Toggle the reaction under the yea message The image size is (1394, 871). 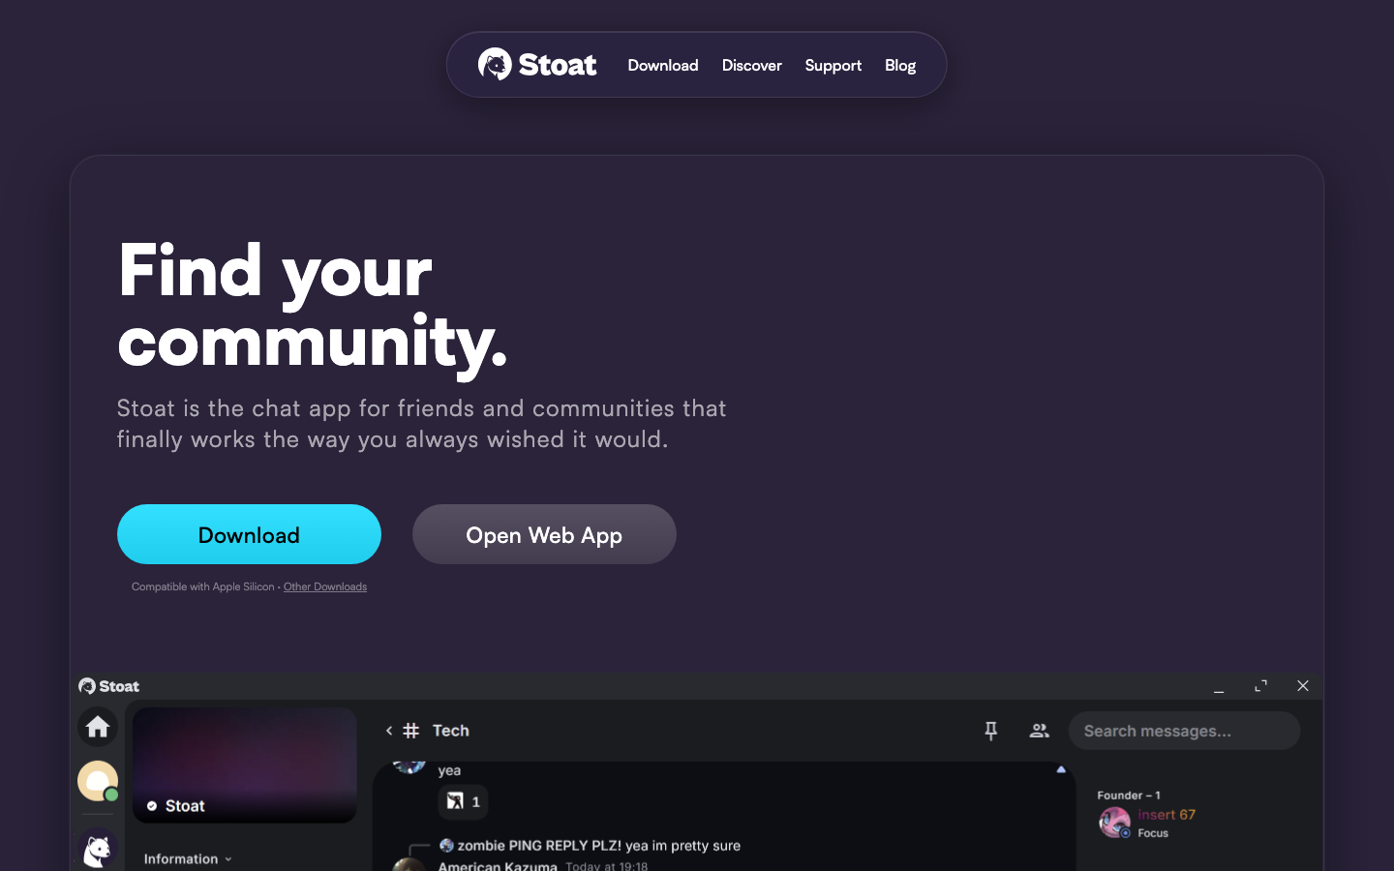tap(465, 801)
